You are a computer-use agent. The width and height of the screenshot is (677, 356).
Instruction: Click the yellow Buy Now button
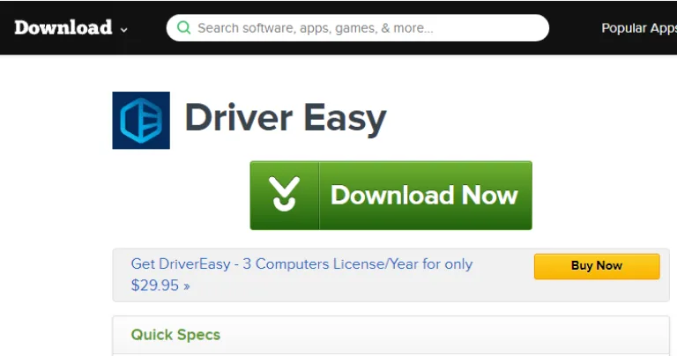click(x=597, y=266)
